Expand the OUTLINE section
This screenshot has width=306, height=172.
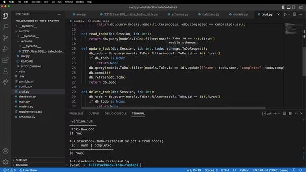click(21, 160)
